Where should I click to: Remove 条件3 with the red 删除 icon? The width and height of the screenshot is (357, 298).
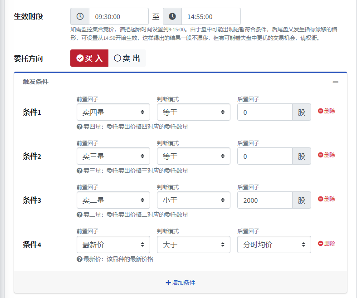[x=320, y=199]
